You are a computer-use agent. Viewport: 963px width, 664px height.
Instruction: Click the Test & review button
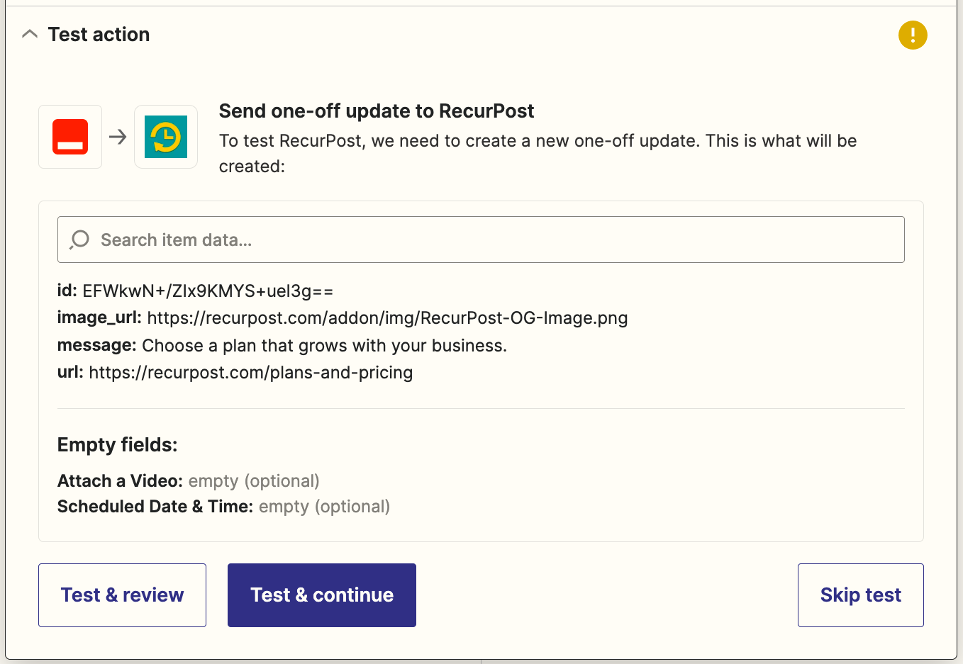(122, 595)
